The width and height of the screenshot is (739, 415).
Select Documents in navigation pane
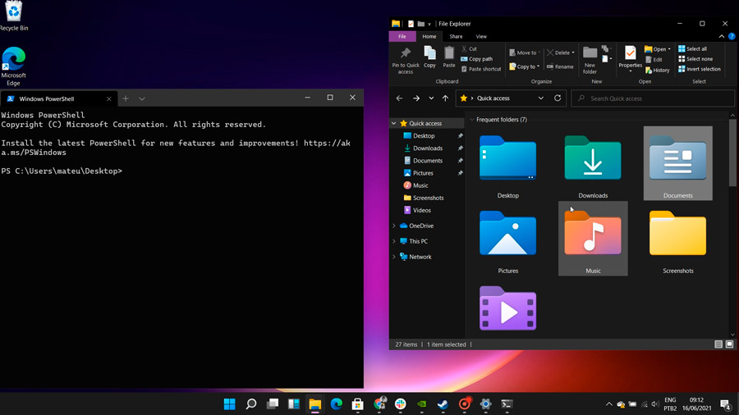428,161
